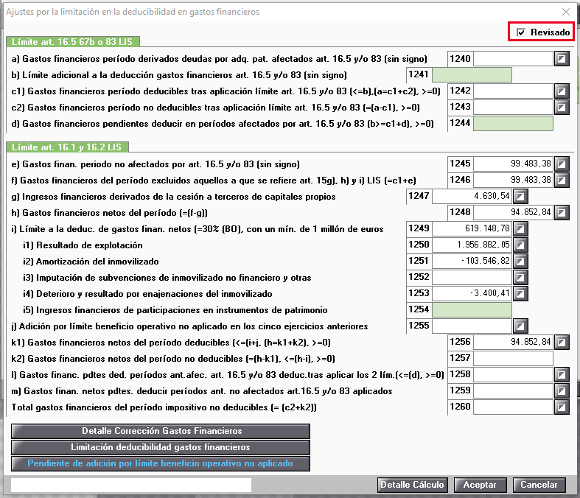This screenshot has width=580, height=498.
Task: Dismiss dialog with Cancelar button
Action: [539, 485]
